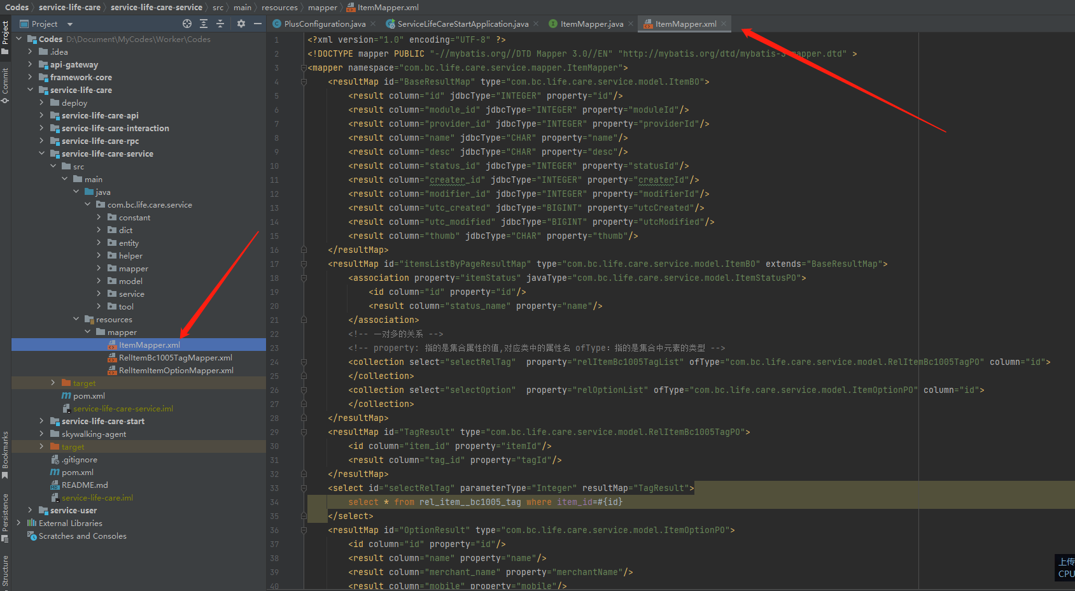This screenshot has height=591, width=1075.
Task: Fold the BaseResultMap block at line 4
Action: coord(304,82)
